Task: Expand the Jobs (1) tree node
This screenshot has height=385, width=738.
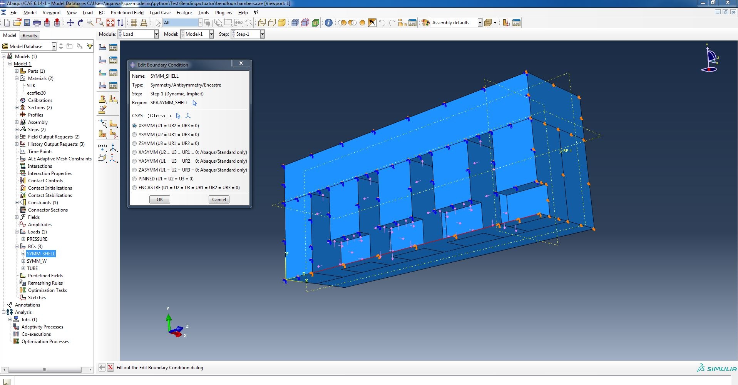Action: pyautogui.click(x=10, y=320)
